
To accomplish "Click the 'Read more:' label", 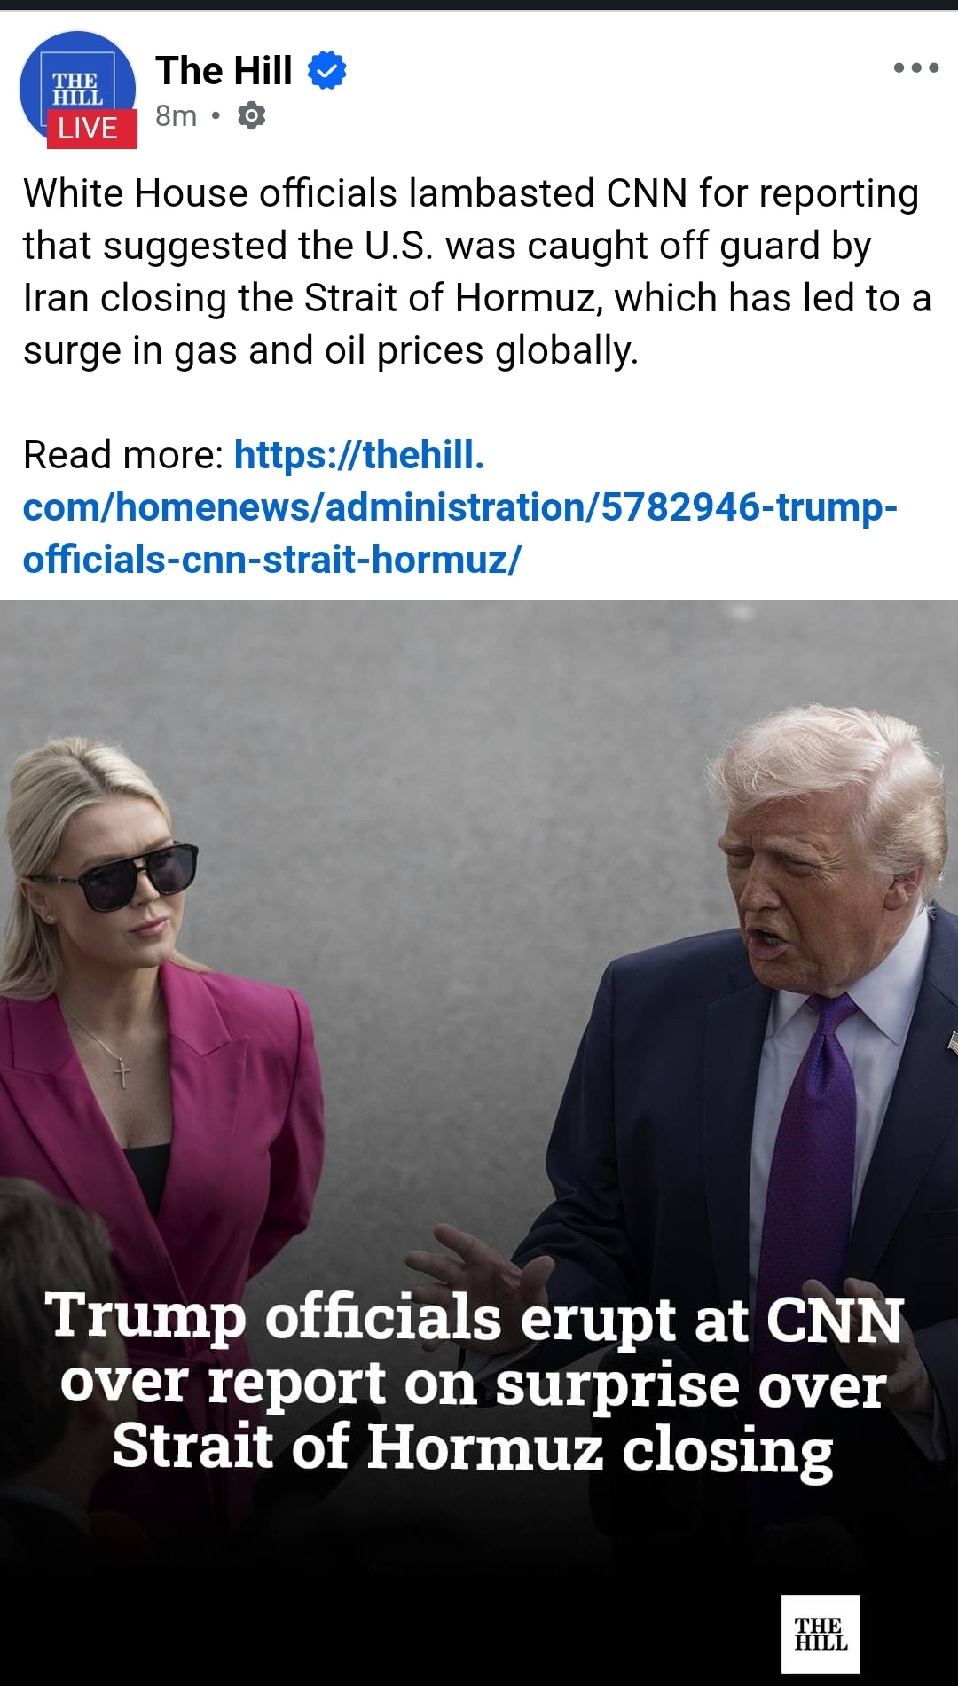I will coord(123,455).
